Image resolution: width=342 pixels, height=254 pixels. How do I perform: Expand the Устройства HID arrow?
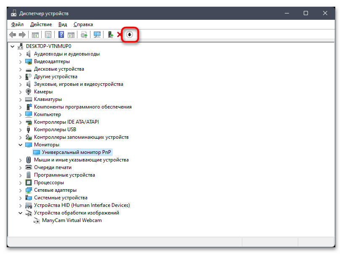[20, 206]
